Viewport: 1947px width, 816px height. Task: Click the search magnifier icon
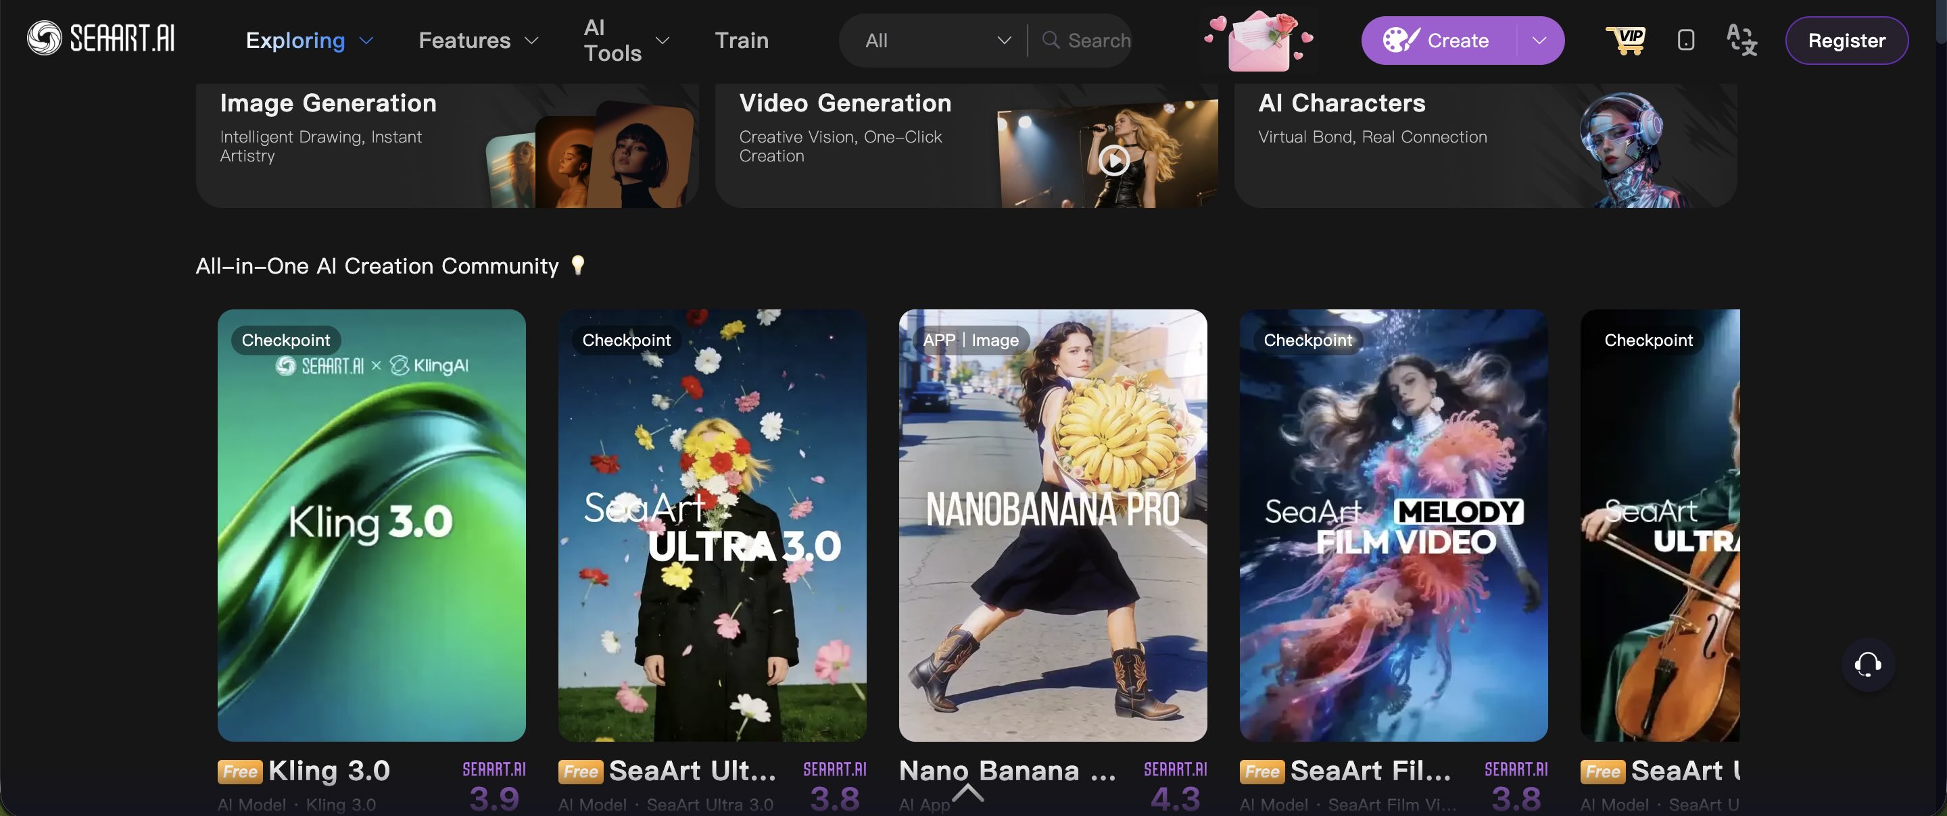pos(1050,40)
